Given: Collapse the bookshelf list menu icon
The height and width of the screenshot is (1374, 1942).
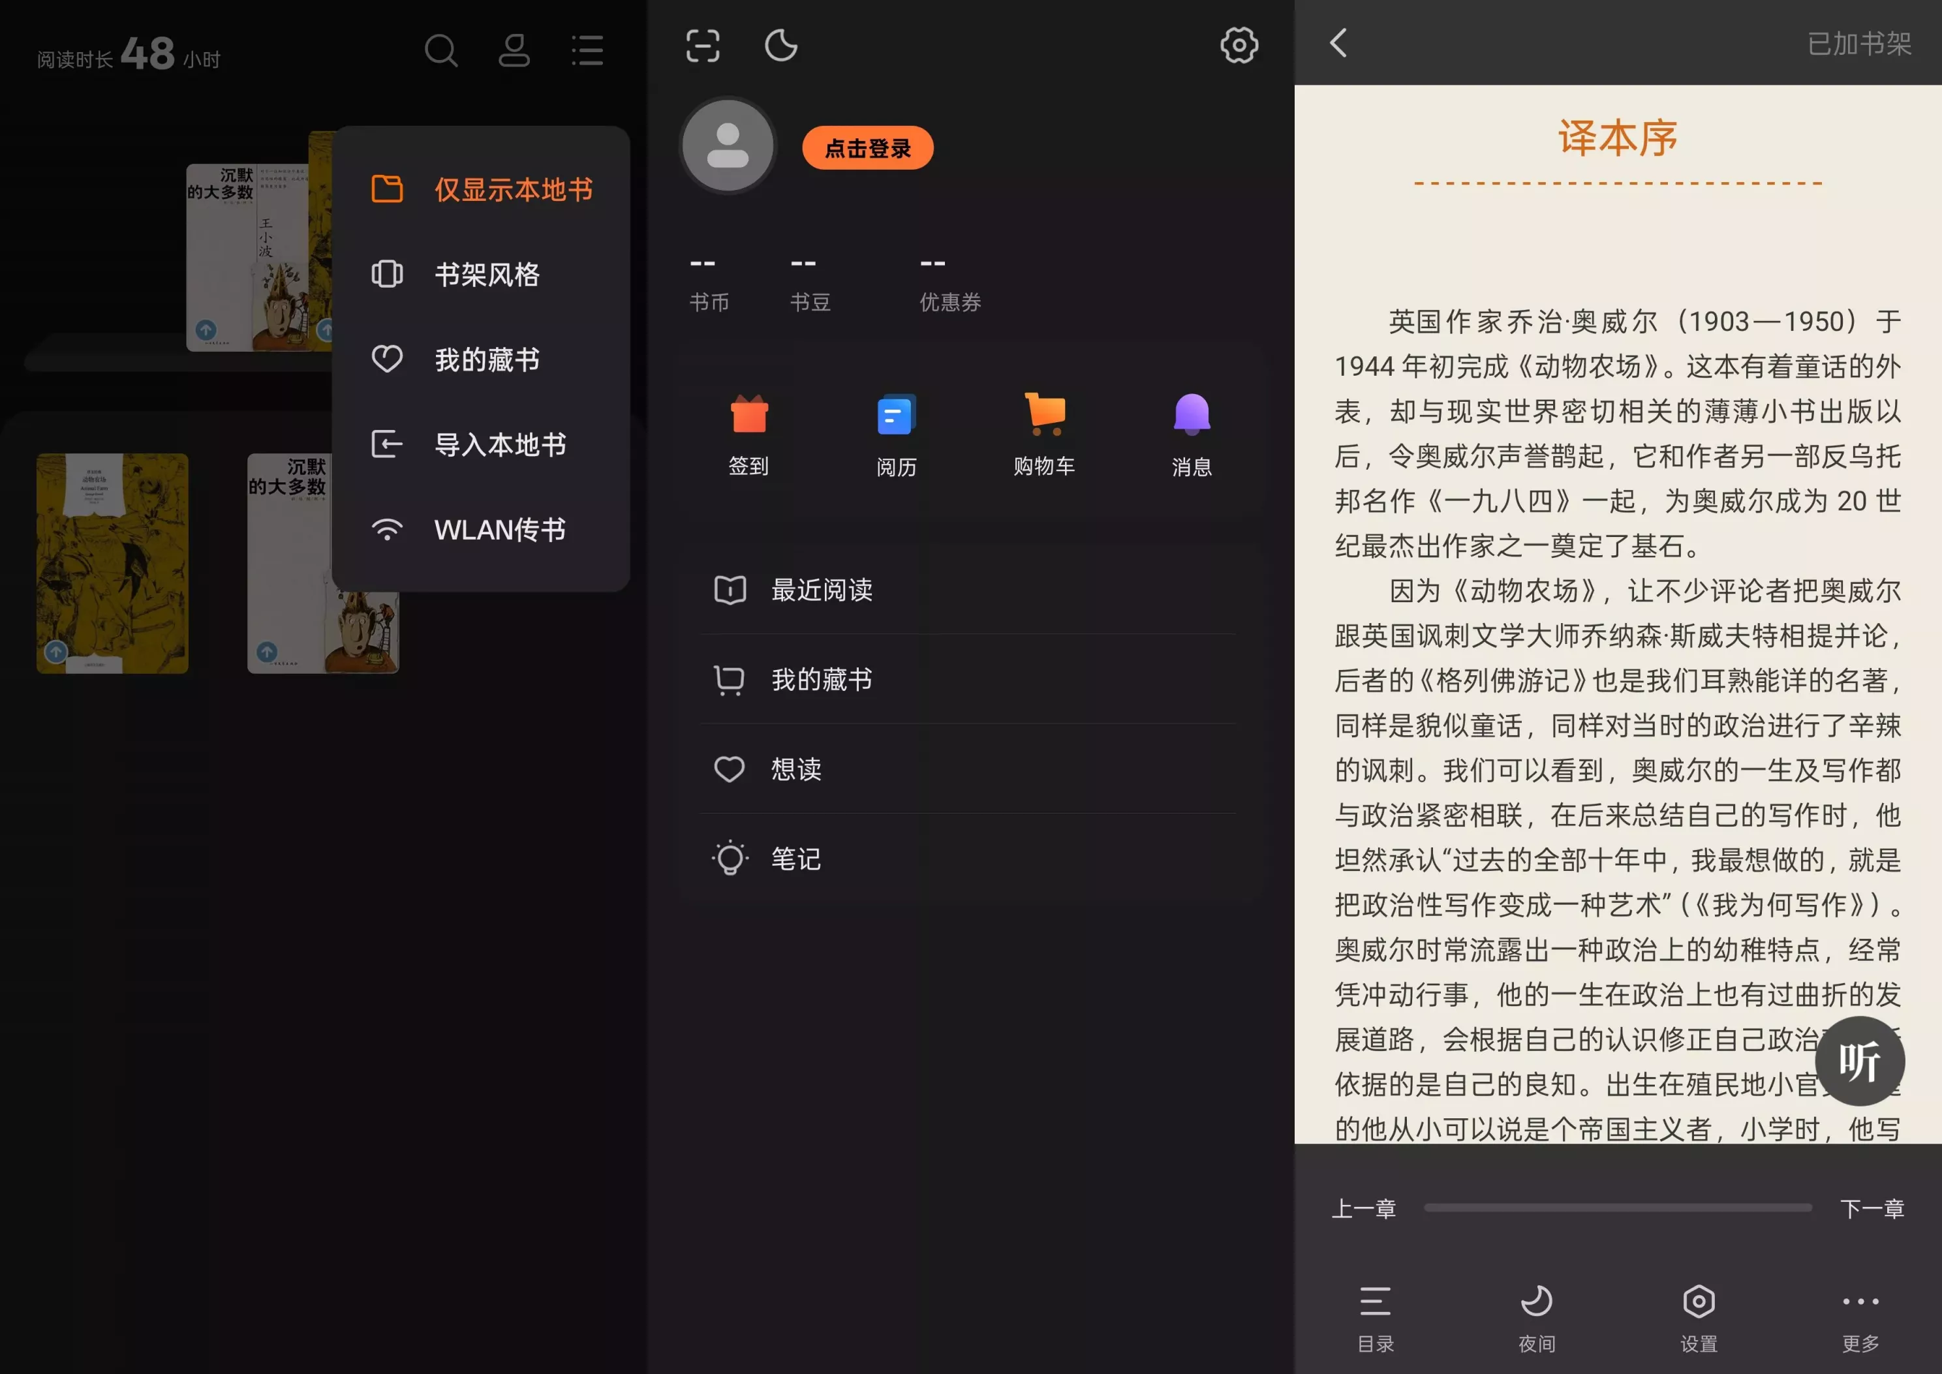Looking at the screenshot, I should [x=587, y=51].
